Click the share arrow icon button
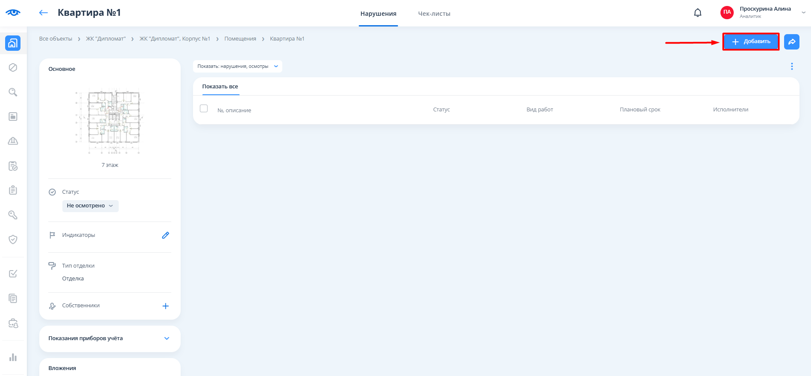This screenshot has height=376, width=811. click(x=791, y=42)
